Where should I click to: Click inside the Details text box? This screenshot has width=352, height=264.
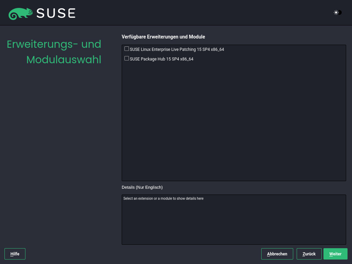coord(234,220)
